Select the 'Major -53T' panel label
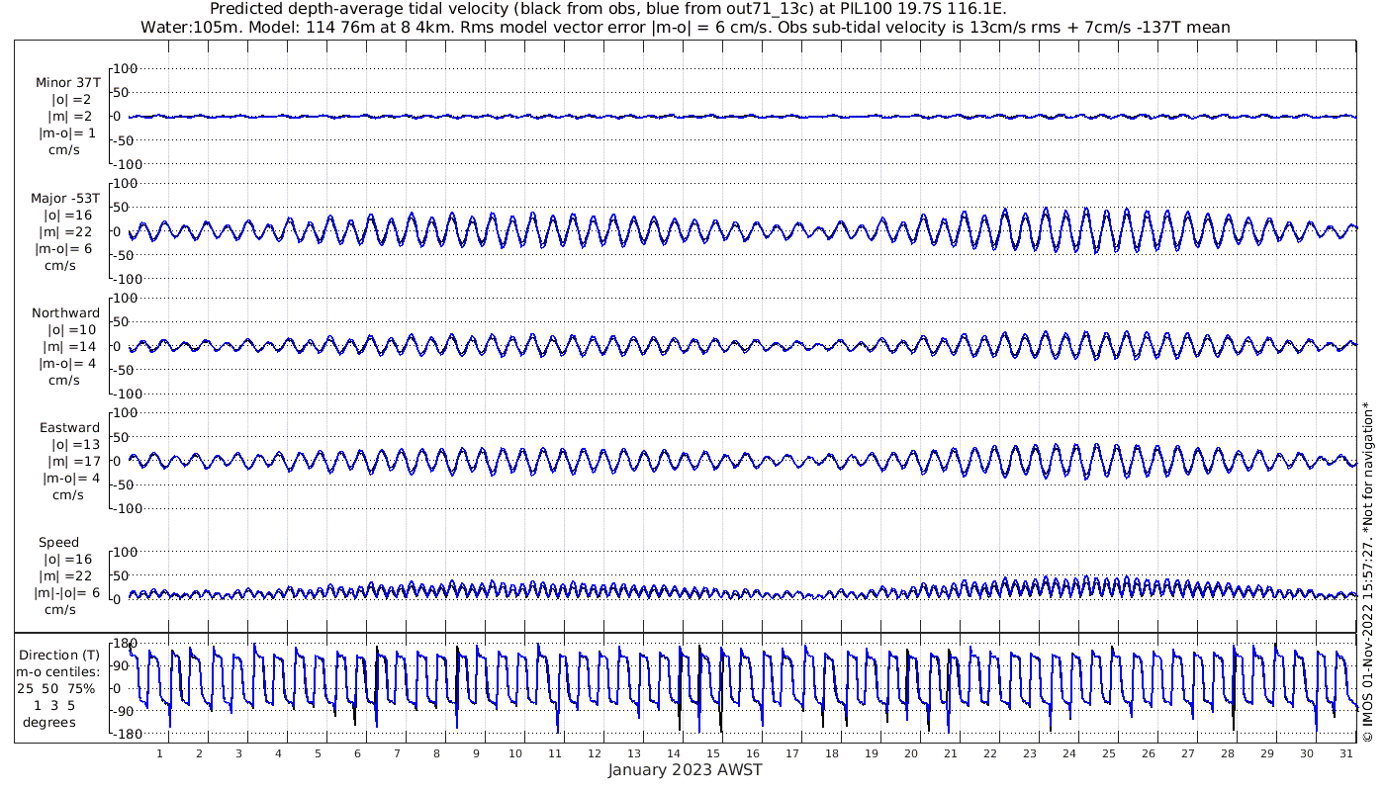This screenshot has height=791, width=1385. (x=65, y=199)
